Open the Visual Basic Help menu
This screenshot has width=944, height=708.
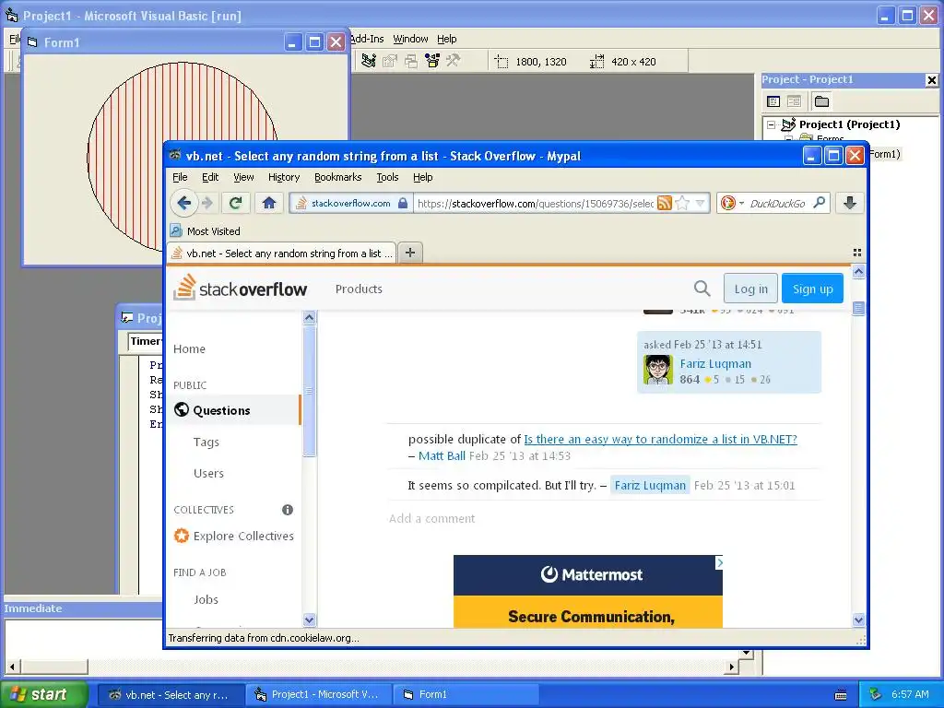pos(447,39)
